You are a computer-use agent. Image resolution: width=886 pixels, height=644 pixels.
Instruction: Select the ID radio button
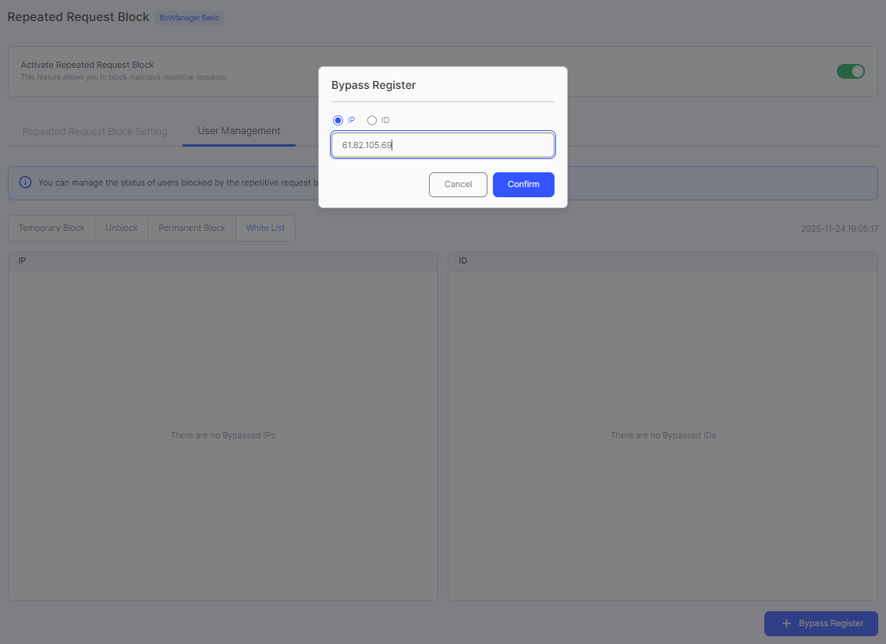pyautogui.click(x=372, y=120)
